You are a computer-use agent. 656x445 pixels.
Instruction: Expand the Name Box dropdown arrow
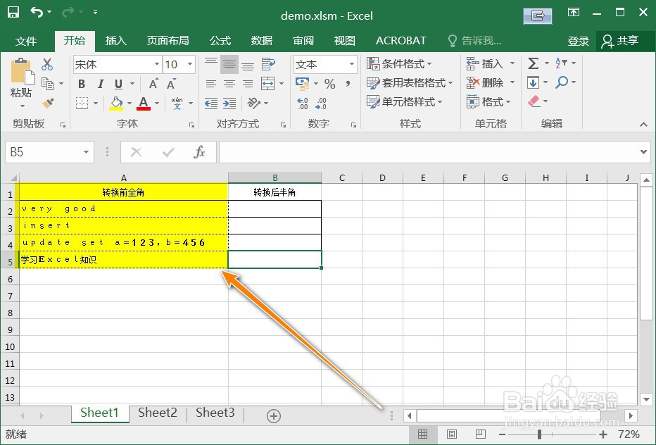(x=86, y=152)
